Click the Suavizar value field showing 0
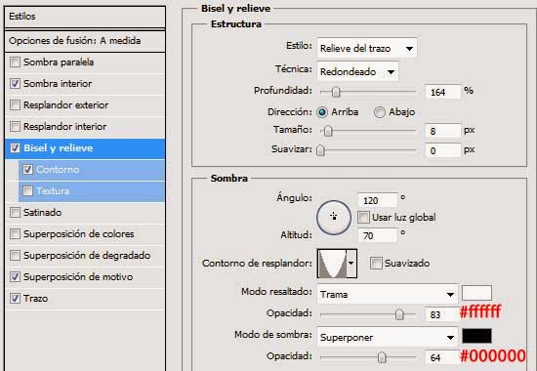This screenshot has height=371, width=537. tap(443, 150)
